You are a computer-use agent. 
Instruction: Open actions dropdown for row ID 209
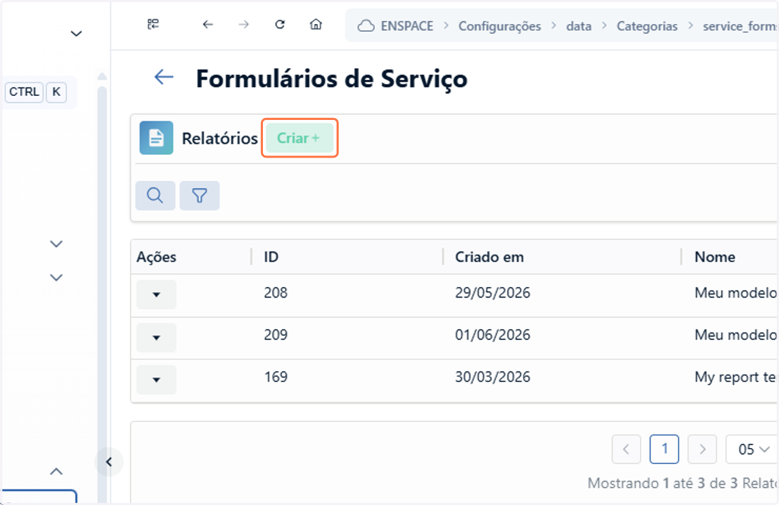(156, 337)
